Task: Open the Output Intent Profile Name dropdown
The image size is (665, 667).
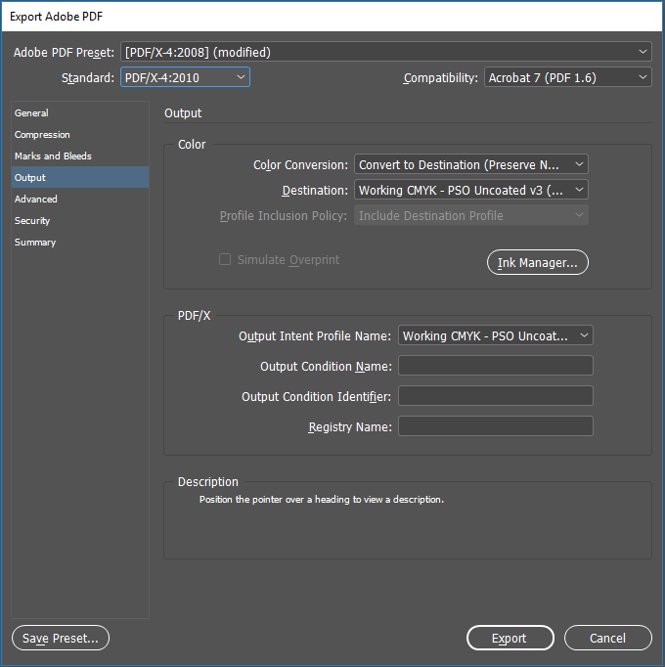Action: tap(495, 335)
